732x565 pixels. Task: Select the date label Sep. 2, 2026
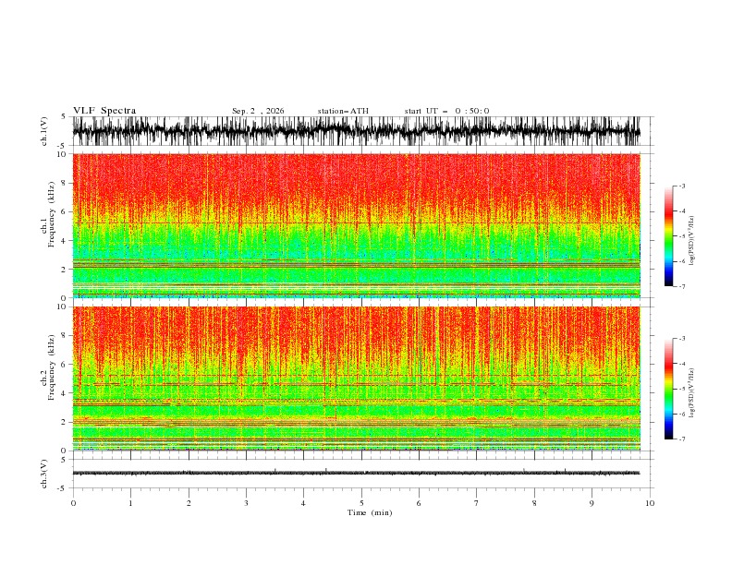[258, 111]
